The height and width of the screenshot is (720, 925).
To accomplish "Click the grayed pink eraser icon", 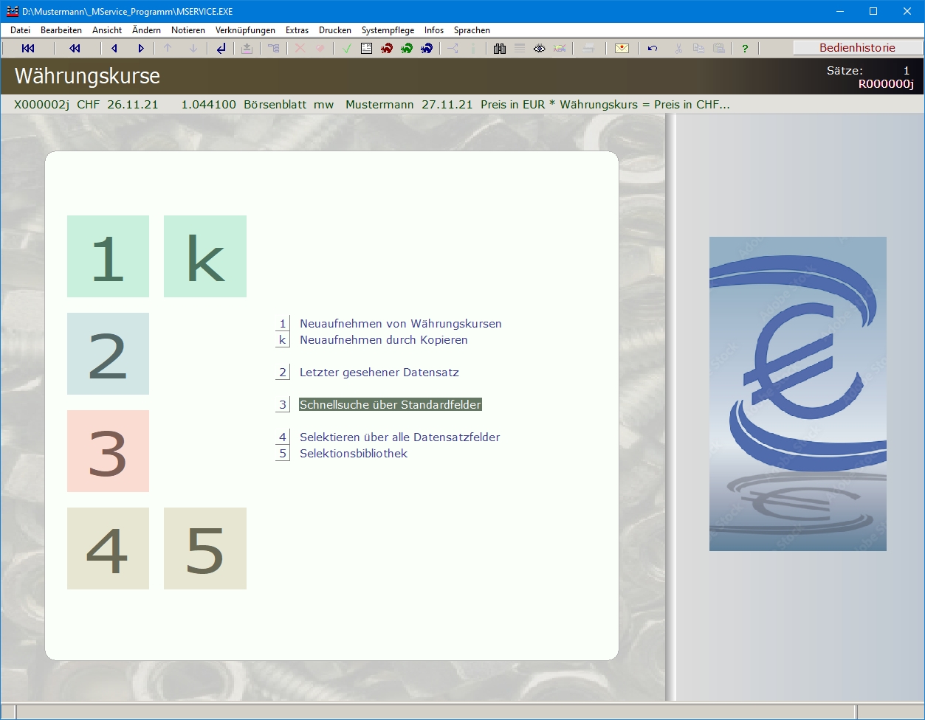I will (320, 49).
